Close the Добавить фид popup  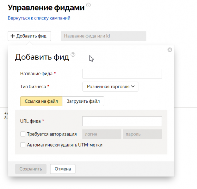click(x=170, y=50)
